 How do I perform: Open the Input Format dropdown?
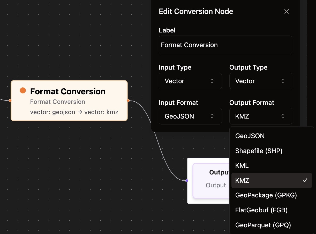190,116
